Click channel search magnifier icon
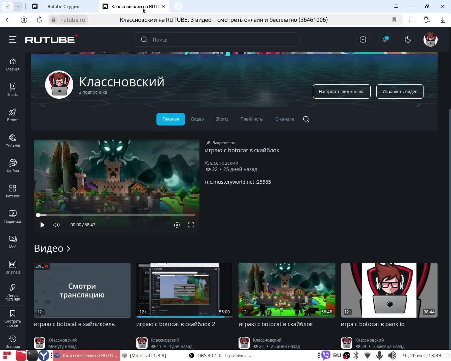451x361 pixels. pyautogui.click(x=306, y=119)
